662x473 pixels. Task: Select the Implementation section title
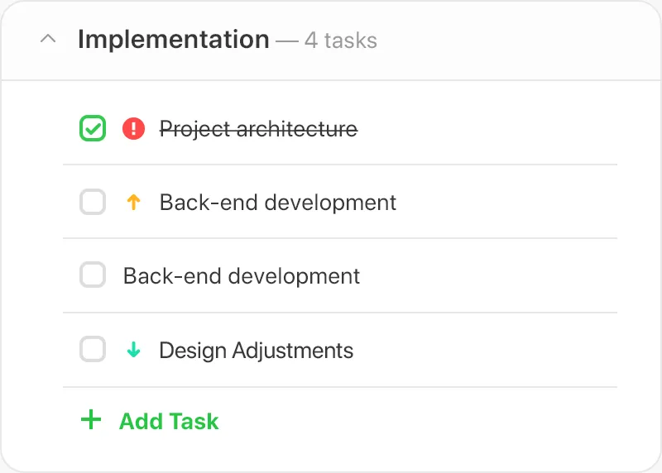[x=174, y=40]
